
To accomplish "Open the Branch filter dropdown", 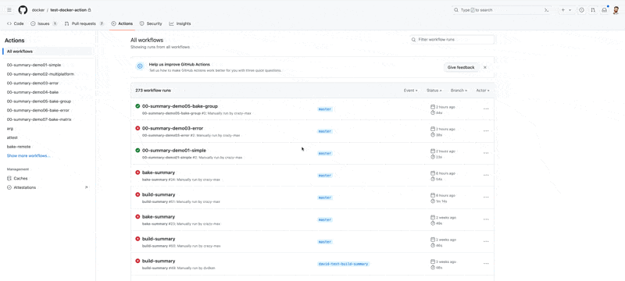I will (459, 91).
